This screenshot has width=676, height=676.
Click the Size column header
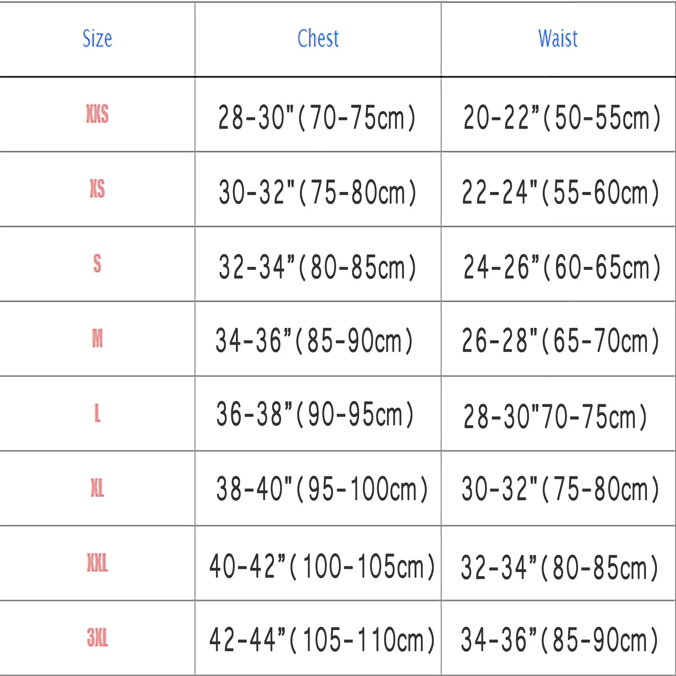tap(97, 39)
